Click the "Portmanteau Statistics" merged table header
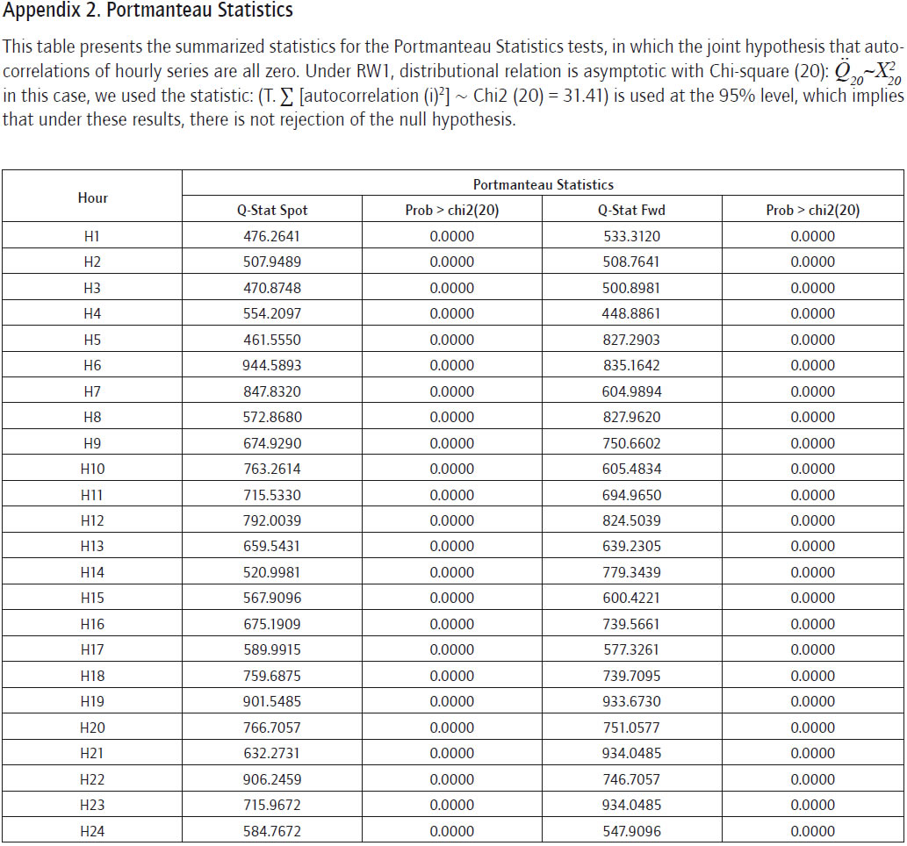 543,184
